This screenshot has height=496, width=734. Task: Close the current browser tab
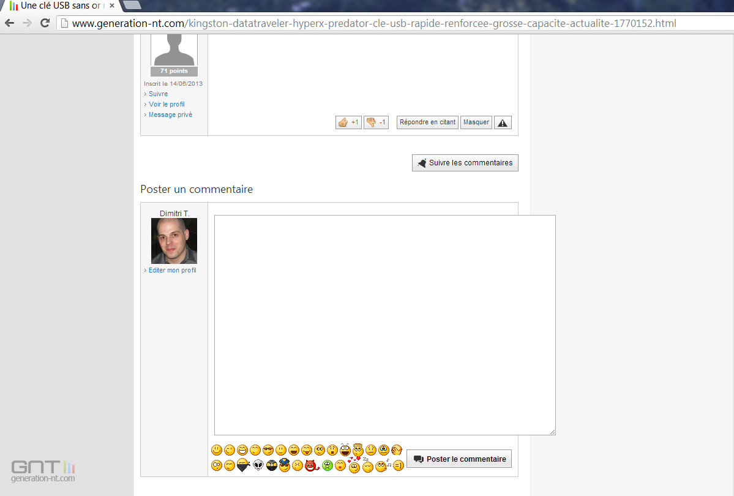[112, 6]
